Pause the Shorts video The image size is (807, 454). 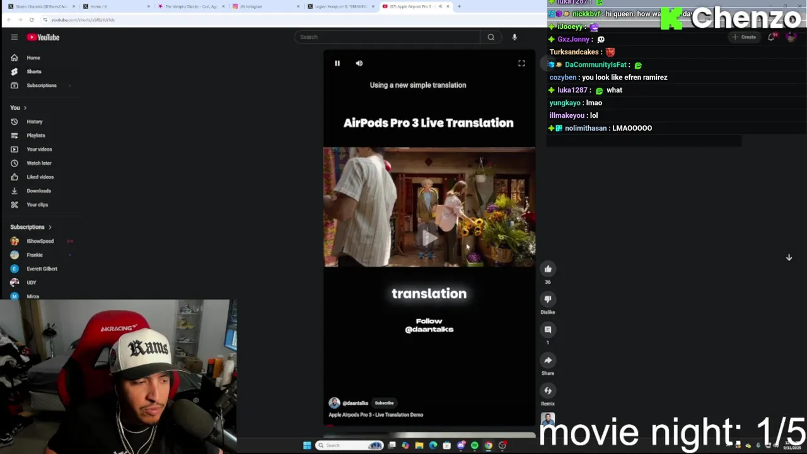(337, 63)
